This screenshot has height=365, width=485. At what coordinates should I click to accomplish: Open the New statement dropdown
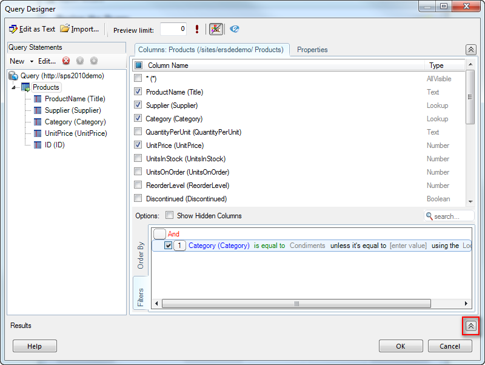tap(21, 61)
